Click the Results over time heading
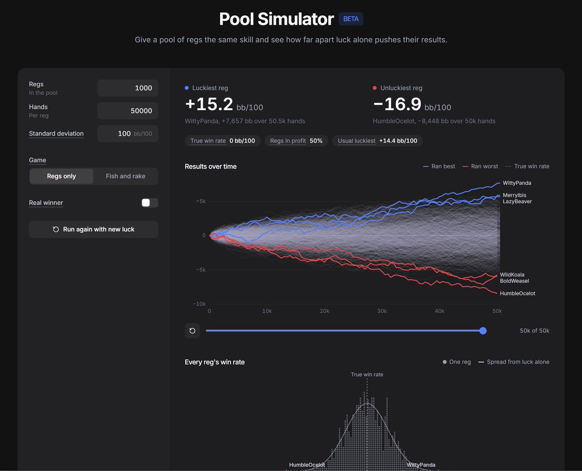Screen dimensions: 582x471 210,166
